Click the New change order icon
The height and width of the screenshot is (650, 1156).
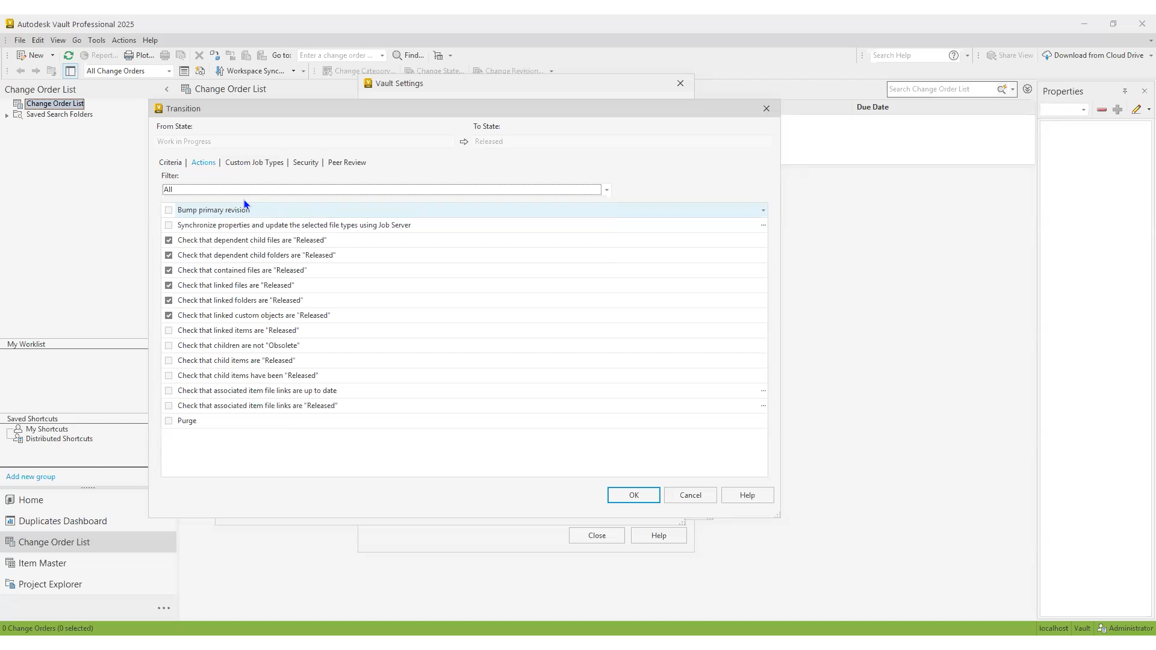coord(21,55)
